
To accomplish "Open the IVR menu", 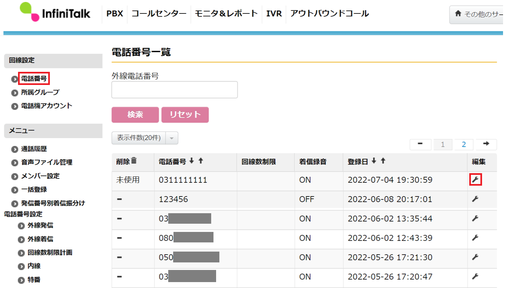I will (274, 14).
